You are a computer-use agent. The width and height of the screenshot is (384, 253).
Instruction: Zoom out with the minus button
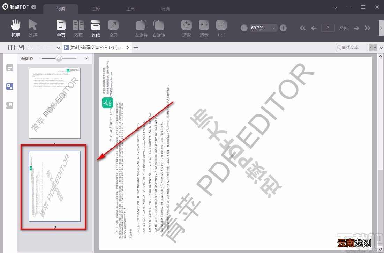click(x=244, y=28)
